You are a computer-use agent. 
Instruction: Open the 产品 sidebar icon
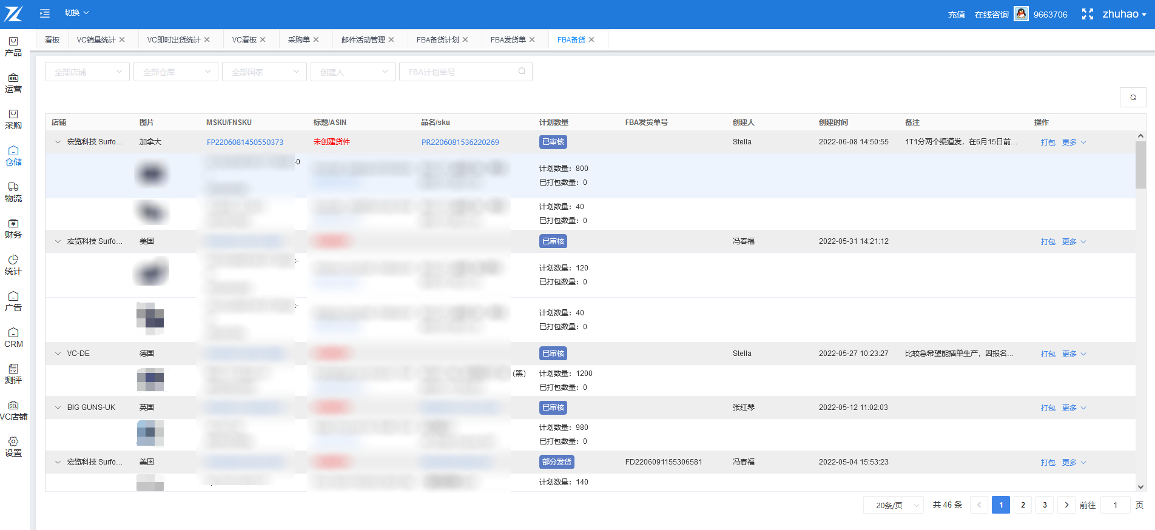(x=13, y=42)
